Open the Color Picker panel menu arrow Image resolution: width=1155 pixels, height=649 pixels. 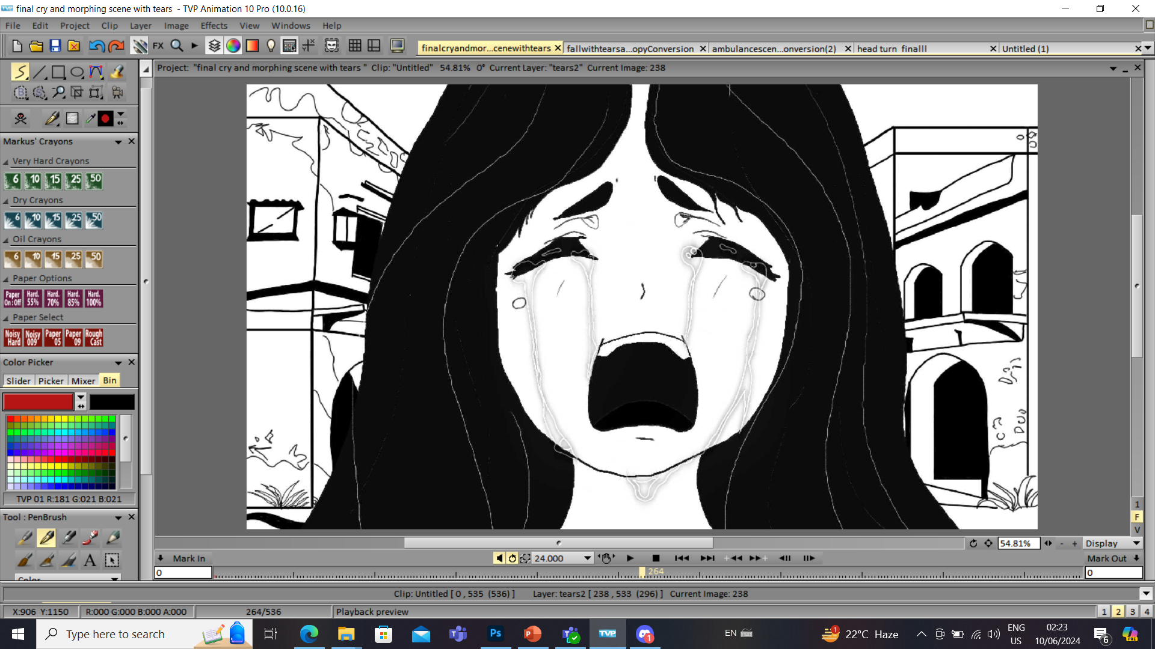(x=119, y=363)
